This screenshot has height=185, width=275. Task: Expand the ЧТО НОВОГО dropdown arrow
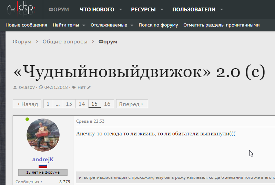121,9
